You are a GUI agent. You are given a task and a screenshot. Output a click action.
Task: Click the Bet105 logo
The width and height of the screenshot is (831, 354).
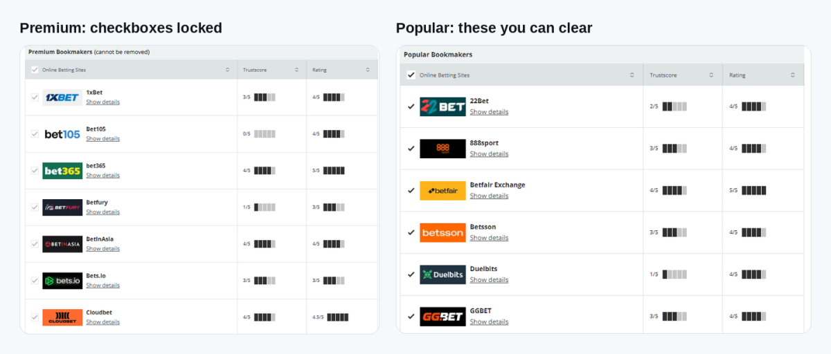coord(62,134)
